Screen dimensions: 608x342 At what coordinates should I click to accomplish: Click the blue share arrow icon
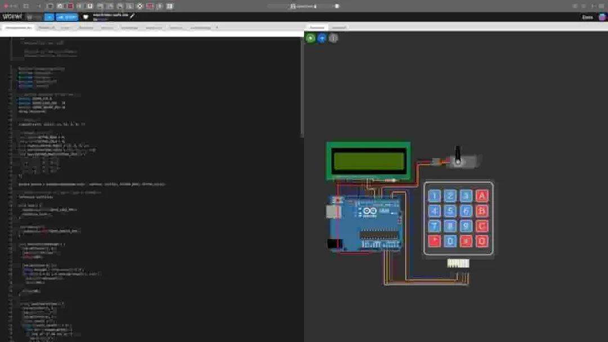click(x=321, y=38)
